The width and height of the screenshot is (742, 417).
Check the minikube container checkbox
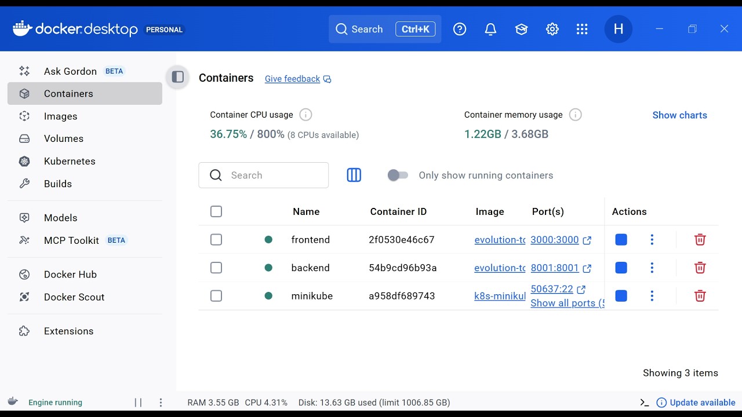[x=216, y=296]
